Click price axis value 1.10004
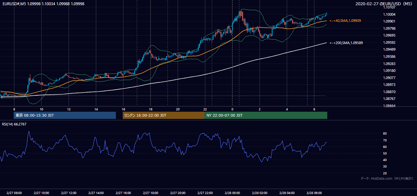417x196 pixels. point(390,14)
